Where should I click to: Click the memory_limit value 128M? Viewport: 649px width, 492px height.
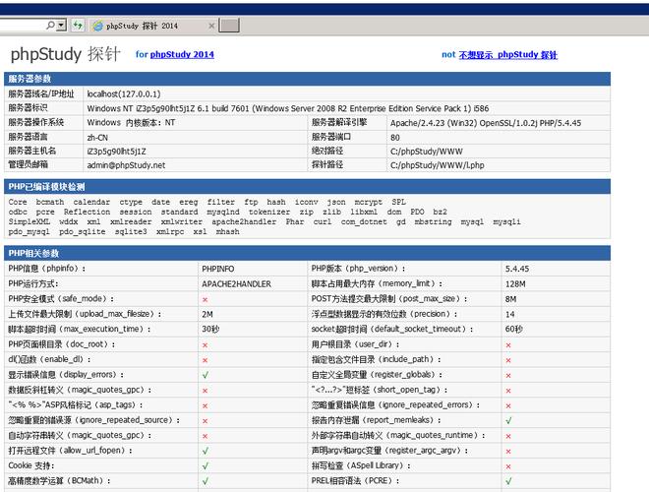pyautogui.click(x=515, y=284)
